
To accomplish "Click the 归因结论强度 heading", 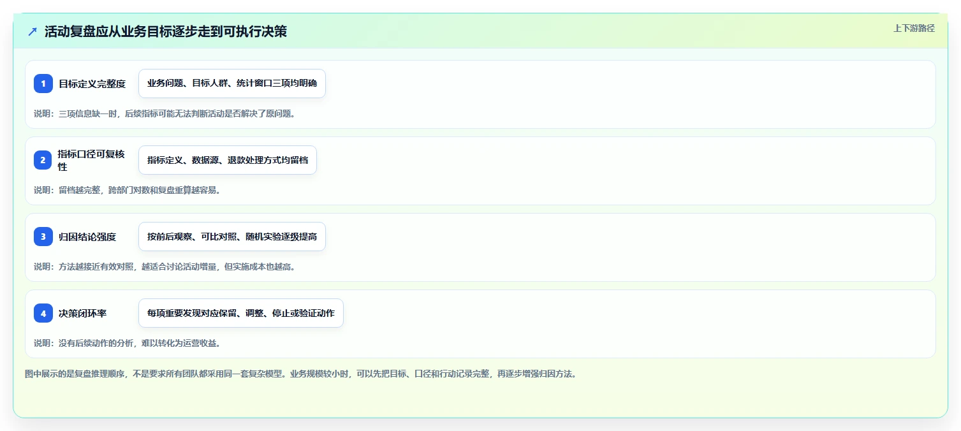I will [x=87, y=237].
